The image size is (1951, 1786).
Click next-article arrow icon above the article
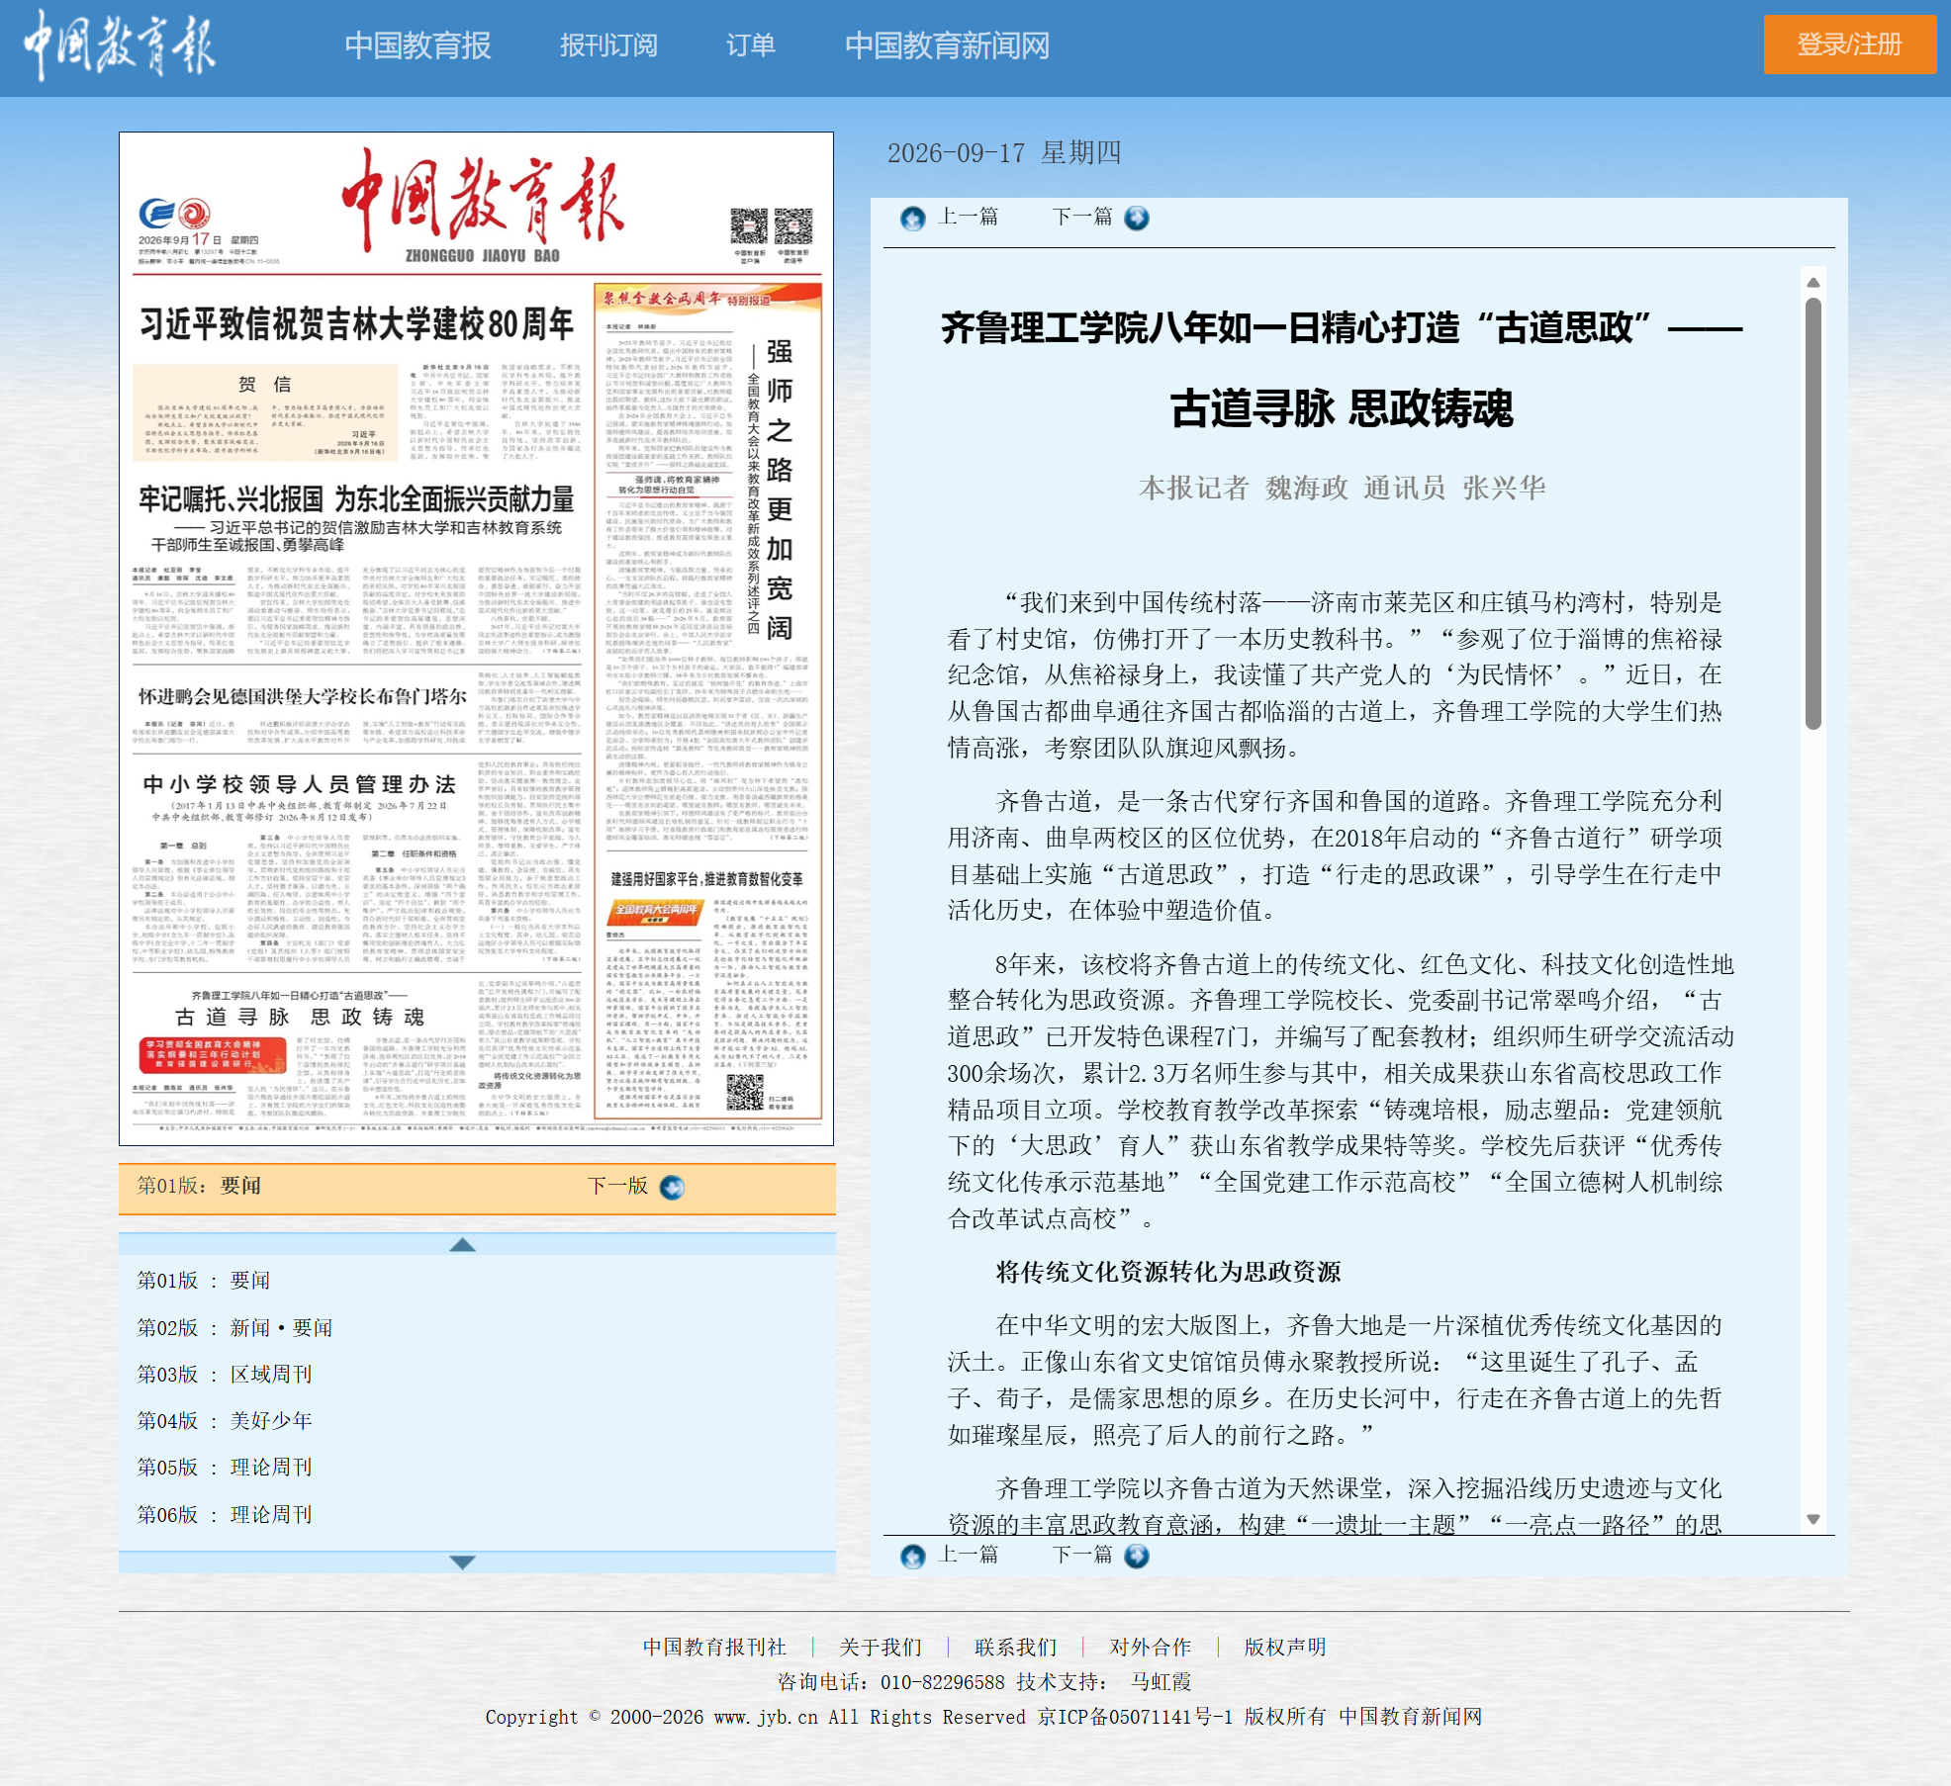point(1137,218)
